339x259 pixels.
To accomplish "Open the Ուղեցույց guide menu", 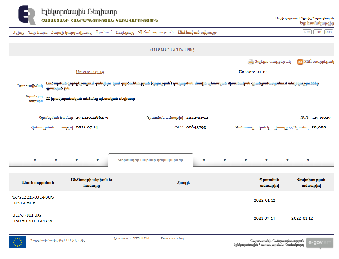I will coord(125,33).
